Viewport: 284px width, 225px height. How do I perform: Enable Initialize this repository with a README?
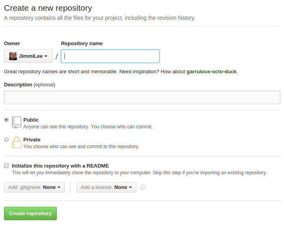(6, 166)
